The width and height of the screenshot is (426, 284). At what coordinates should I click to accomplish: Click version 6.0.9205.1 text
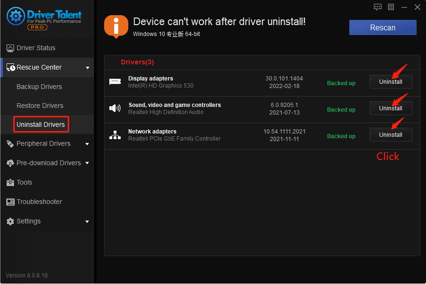[284, 105]
